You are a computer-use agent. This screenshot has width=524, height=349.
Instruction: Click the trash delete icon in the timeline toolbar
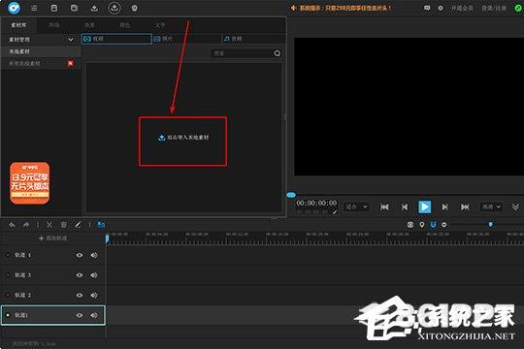(63, 225)
